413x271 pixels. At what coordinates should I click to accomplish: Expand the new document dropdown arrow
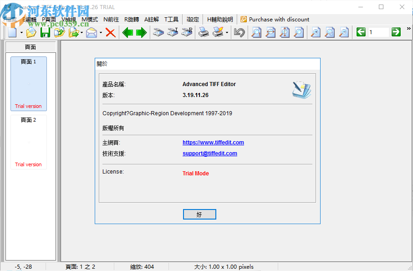pos(20,32)
